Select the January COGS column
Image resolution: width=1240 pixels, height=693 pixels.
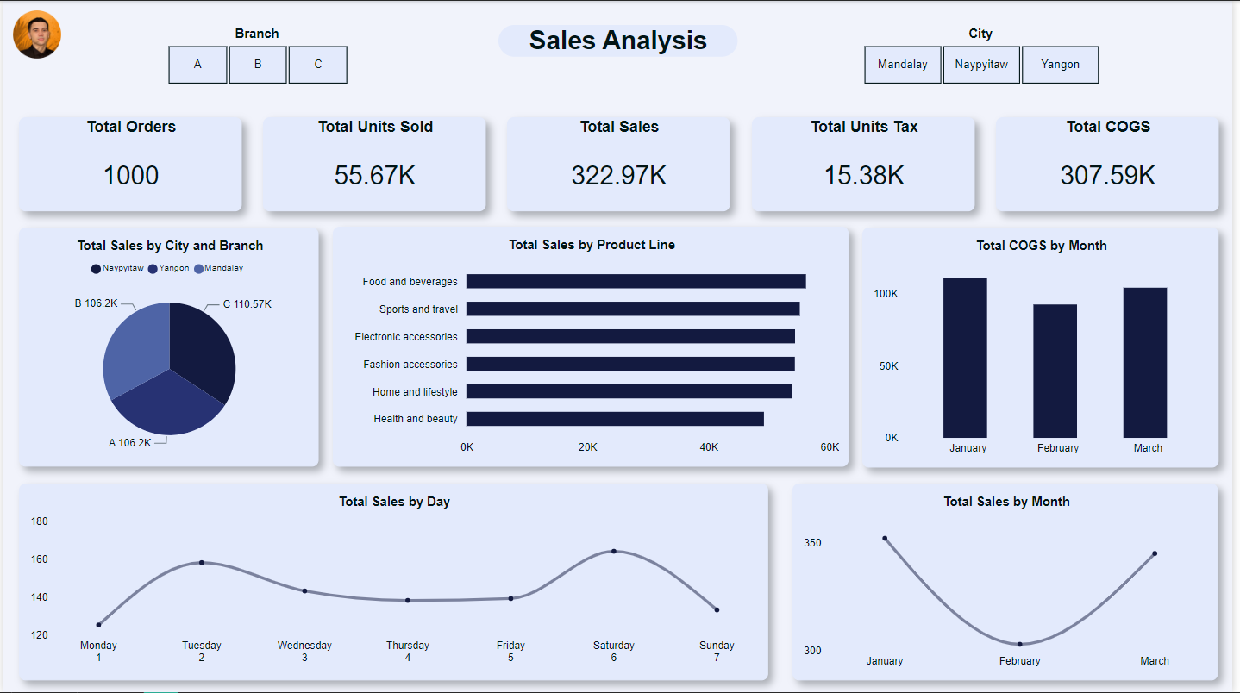pos(965,358)
